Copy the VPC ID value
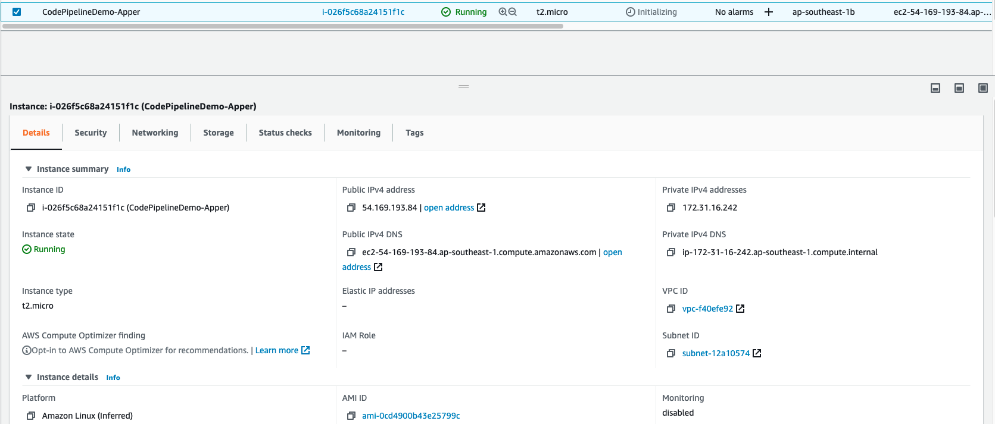 pos(671,309)
